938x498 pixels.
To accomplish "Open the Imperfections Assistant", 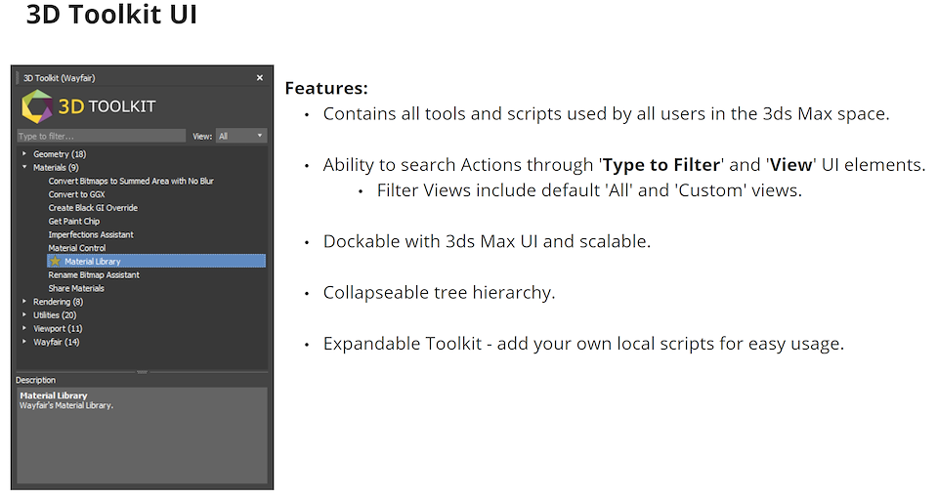I will point(91,235).
